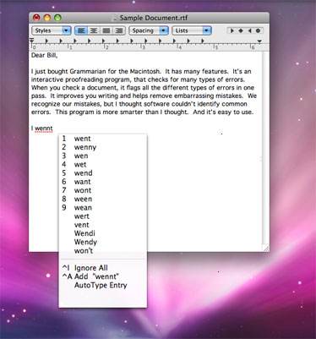
Task: Select the center alignment icon
Action: point(94,30)
